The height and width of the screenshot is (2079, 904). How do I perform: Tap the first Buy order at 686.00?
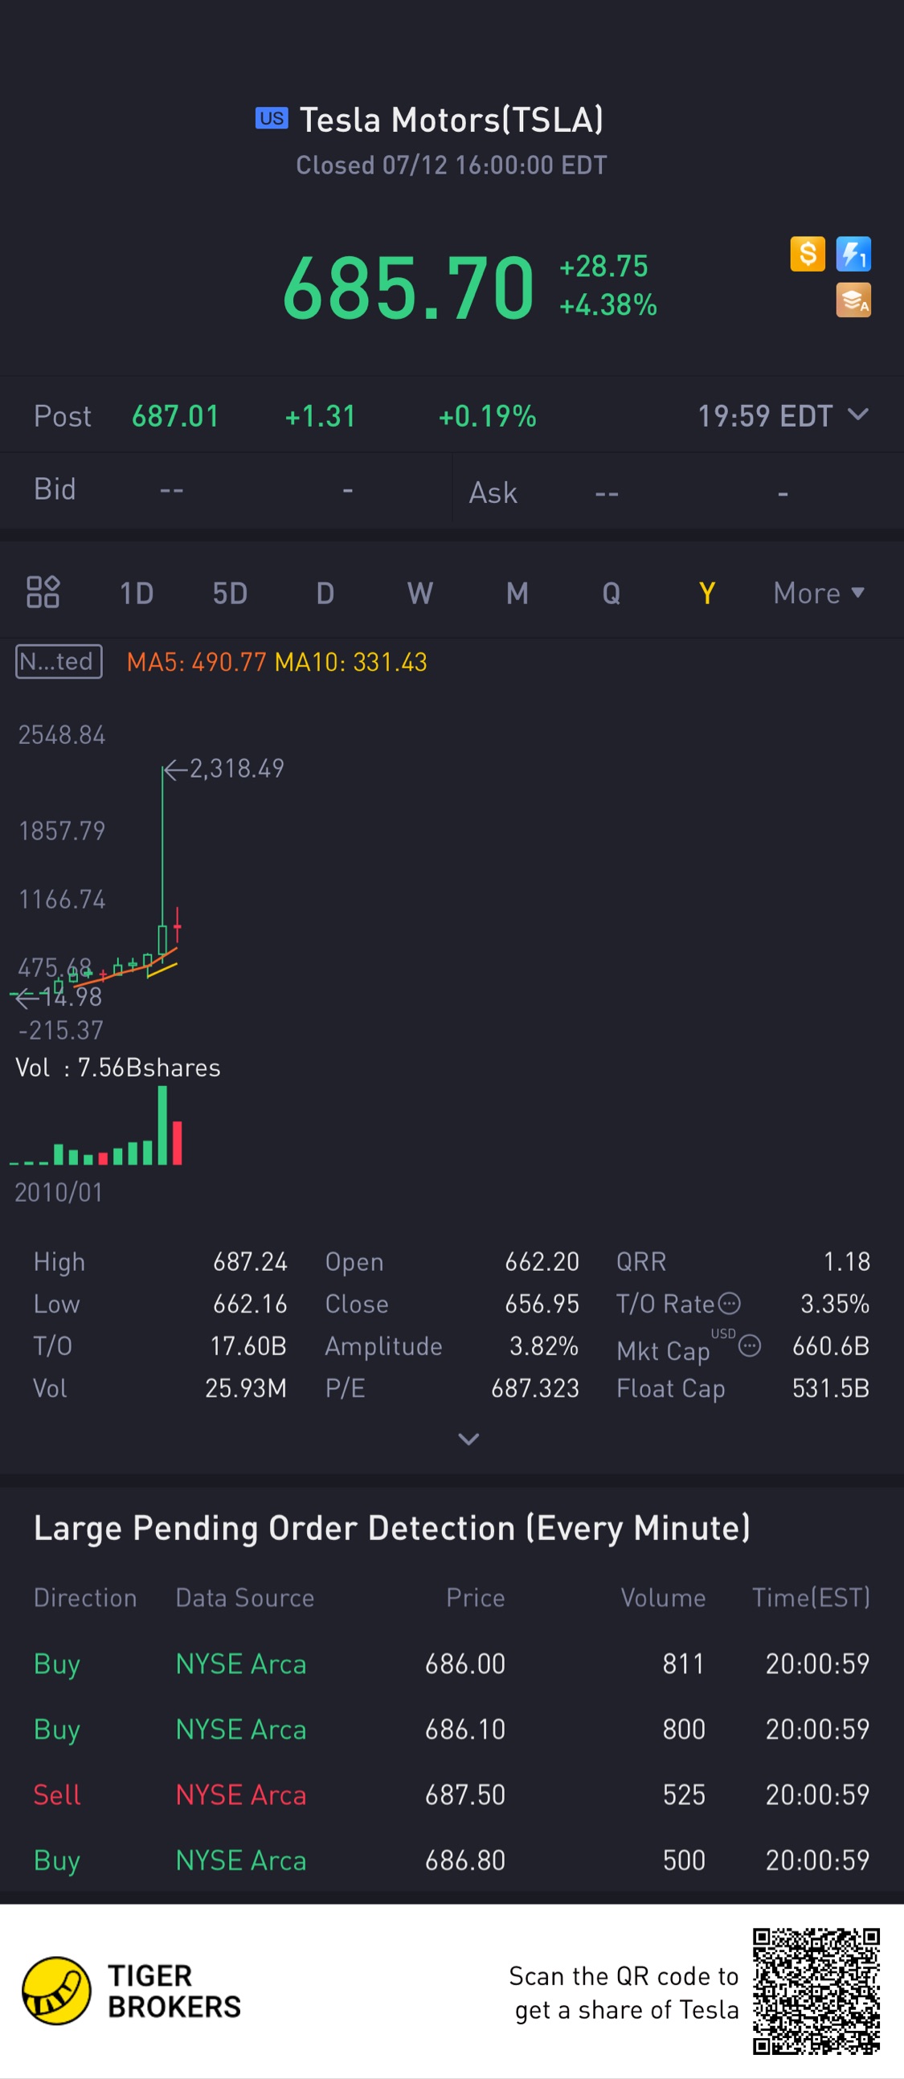451,1664
